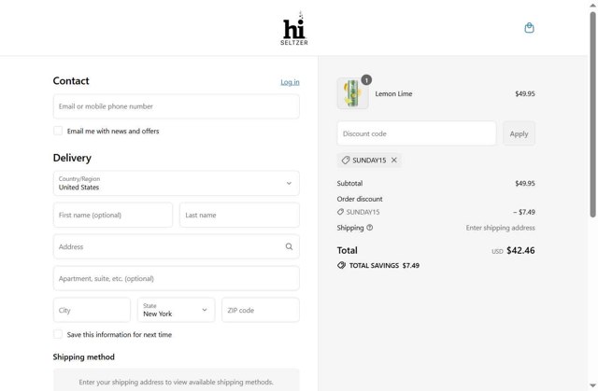Open the shopping bag cart icon
The height and width of the screenshot is (391, 598).
tap(529, 28)
